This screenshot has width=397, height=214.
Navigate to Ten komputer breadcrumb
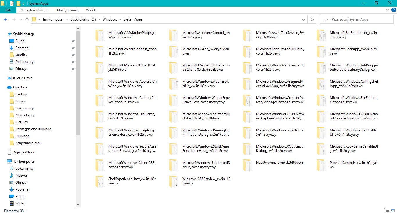53,19
